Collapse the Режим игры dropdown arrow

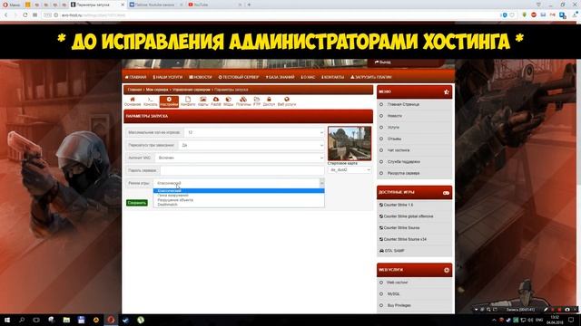click(x=321, y=183)
